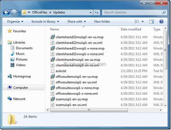
Task: Click the vertical scrollbar down arrow
Action: pos(165,105)
